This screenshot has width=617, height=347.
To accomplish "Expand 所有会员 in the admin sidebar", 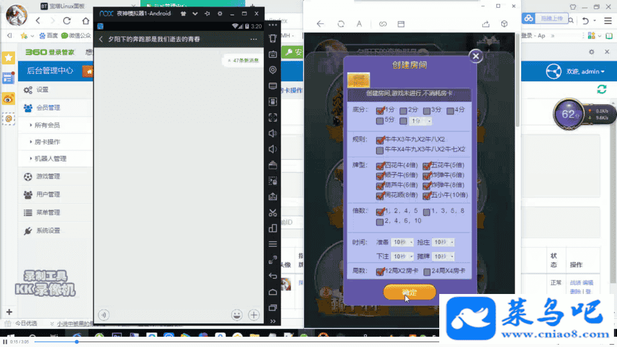I will click(x=47, y=125).
